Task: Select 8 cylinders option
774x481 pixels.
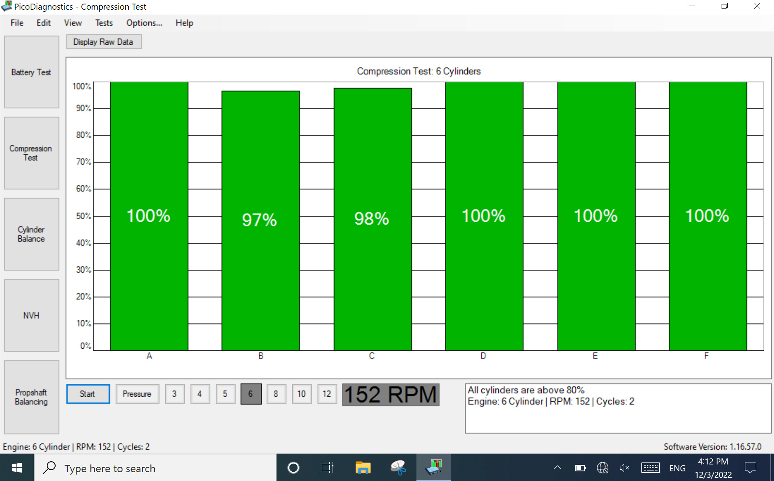Action: 276,394
